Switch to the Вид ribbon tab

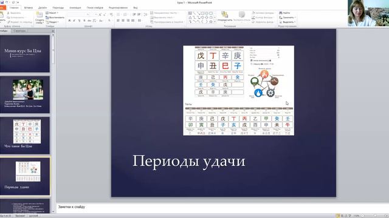click(135, 8)
